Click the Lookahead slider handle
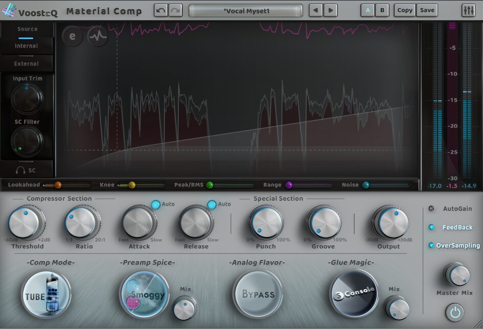483x329 pixels. point(58,185)
